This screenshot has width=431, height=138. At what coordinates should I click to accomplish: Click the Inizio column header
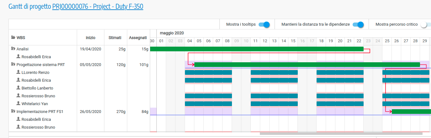click(91, 38)
